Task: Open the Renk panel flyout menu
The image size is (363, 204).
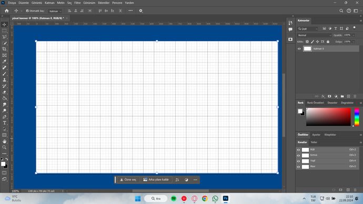Action: [360, 103]
